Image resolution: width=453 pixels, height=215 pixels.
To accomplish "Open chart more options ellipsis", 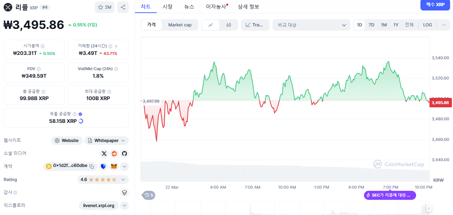I will (x=444, y=25).
